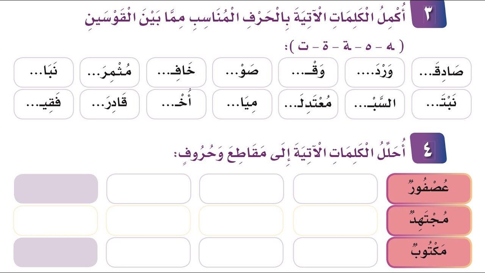Click the word box خافـ...
This screenshot has width=485, height=273.
[176, 72]
